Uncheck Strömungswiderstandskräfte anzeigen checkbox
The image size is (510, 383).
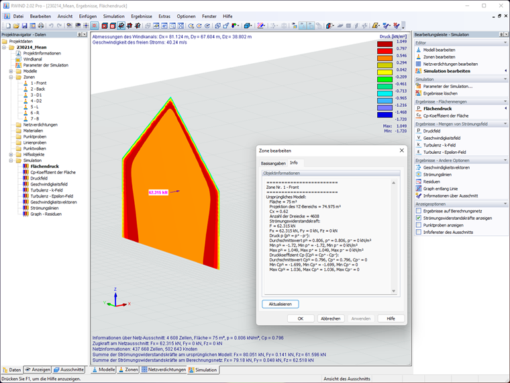[419, 218]
